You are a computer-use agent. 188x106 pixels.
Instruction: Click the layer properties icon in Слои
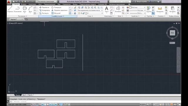[79, 7]
